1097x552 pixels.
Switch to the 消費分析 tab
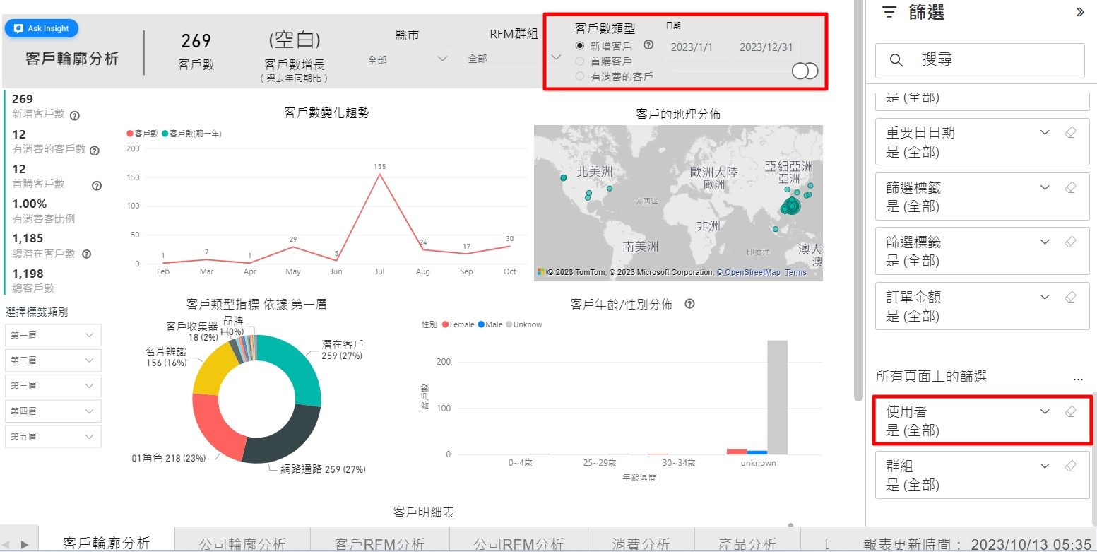[x=640, y=544]
